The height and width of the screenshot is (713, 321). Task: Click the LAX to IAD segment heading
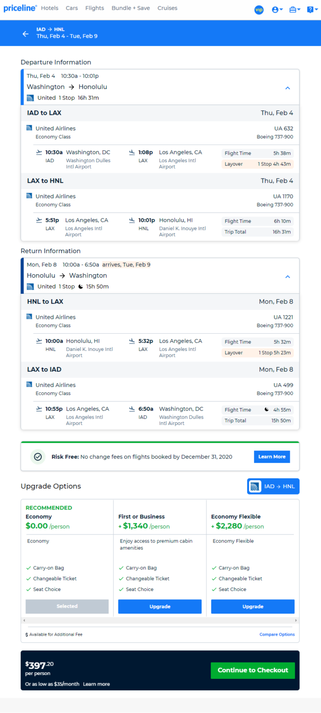pyautogui.click(x=44, y=369)
